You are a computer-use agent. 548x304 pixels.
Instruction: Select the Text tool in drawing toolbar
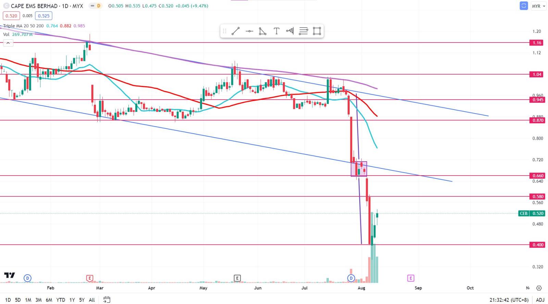(276, 31)
